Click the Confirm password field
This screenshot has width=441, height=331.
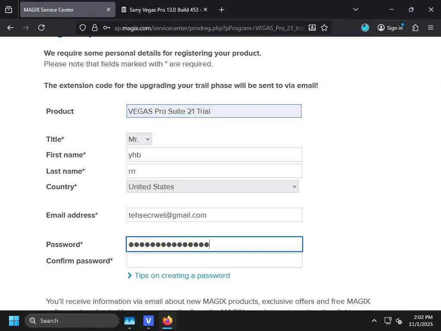pyautogui.click(x=214, y=261)
